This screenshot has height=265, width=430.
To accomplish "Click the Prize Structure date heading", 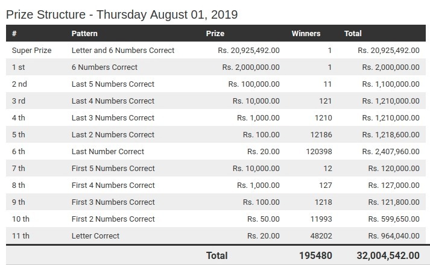I will [122, 13].
